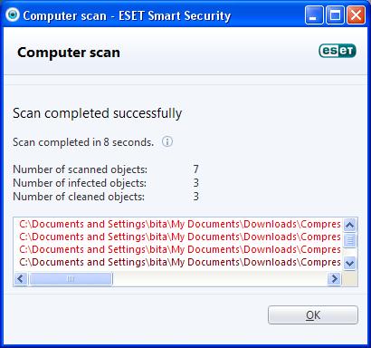Click the ESET logo in header
Viewport: 371px width, 348px height.
(338, 51)
